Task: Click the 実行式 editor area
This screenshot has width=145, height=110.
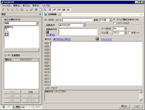Action: [x=96, y=63]
